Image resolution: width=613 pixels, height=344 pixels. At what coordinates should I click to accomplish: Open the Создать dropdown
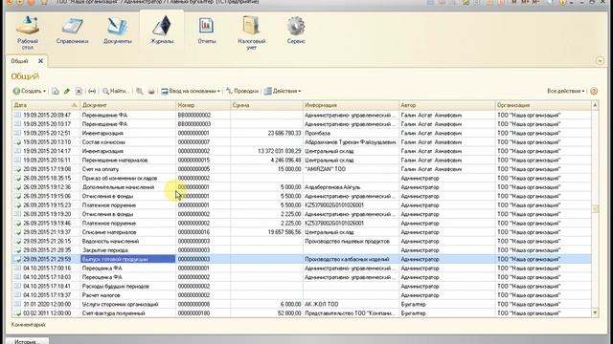tap(30, 91)
